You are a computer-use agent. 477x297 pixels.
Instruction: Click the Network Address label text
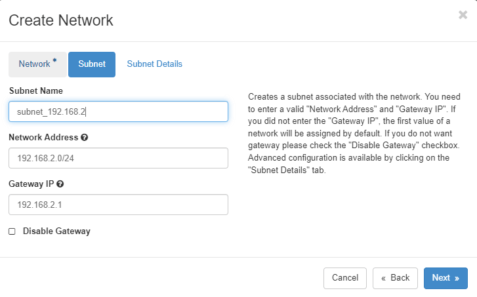coord(43,138)
